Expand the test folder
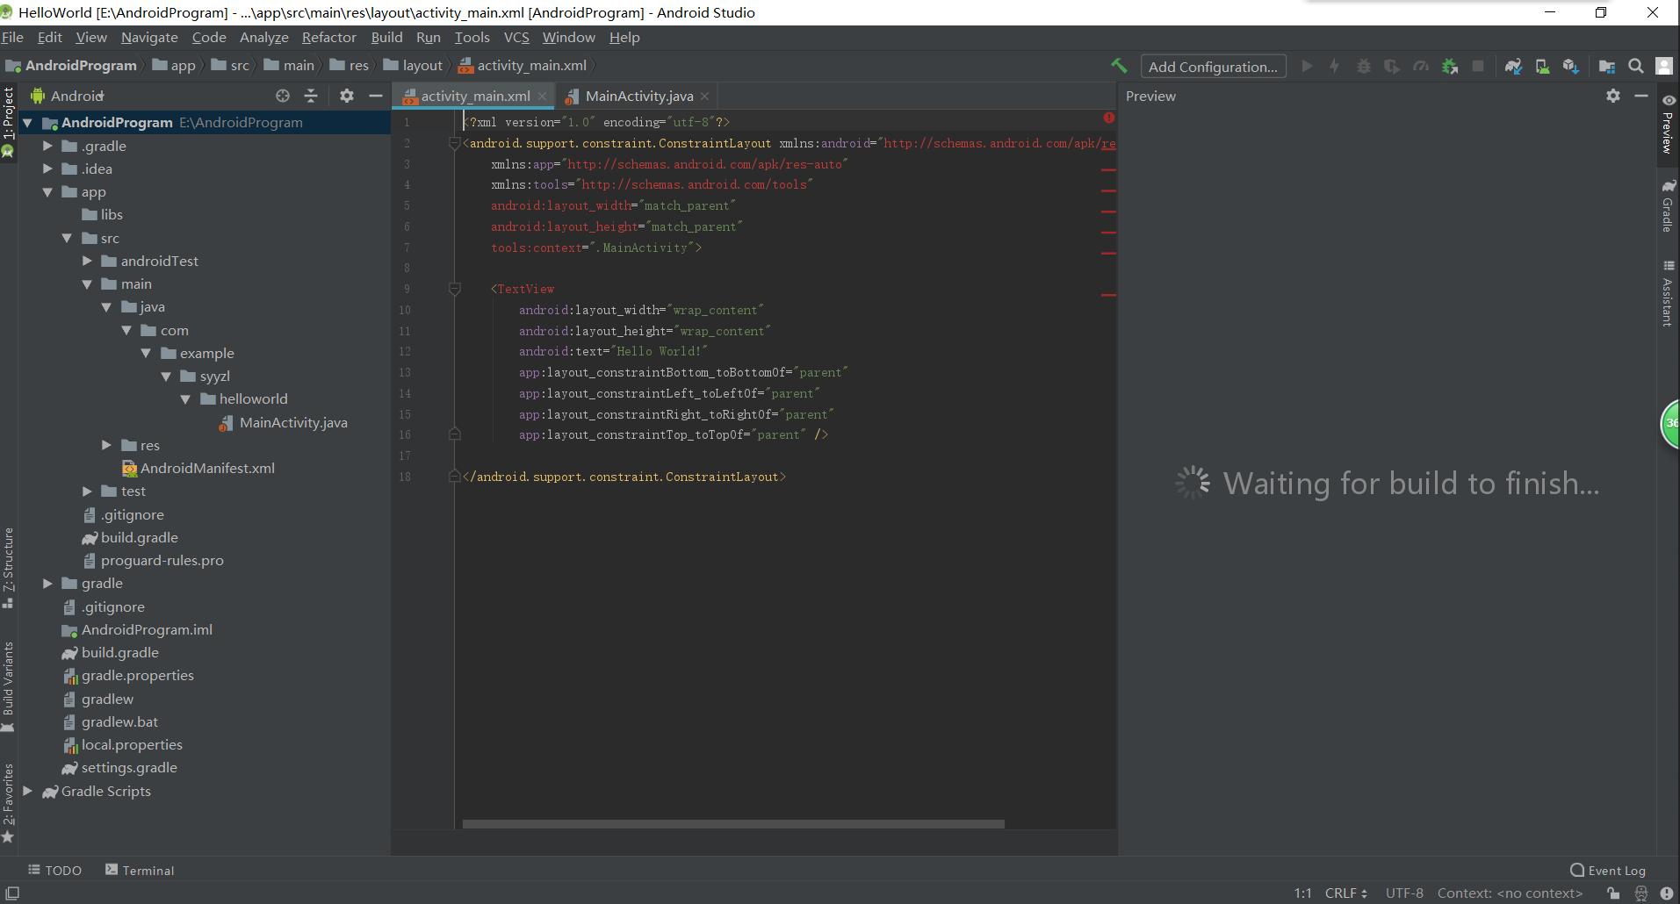The width and height of the screenshot is (1680, 904). coord(87,491)
